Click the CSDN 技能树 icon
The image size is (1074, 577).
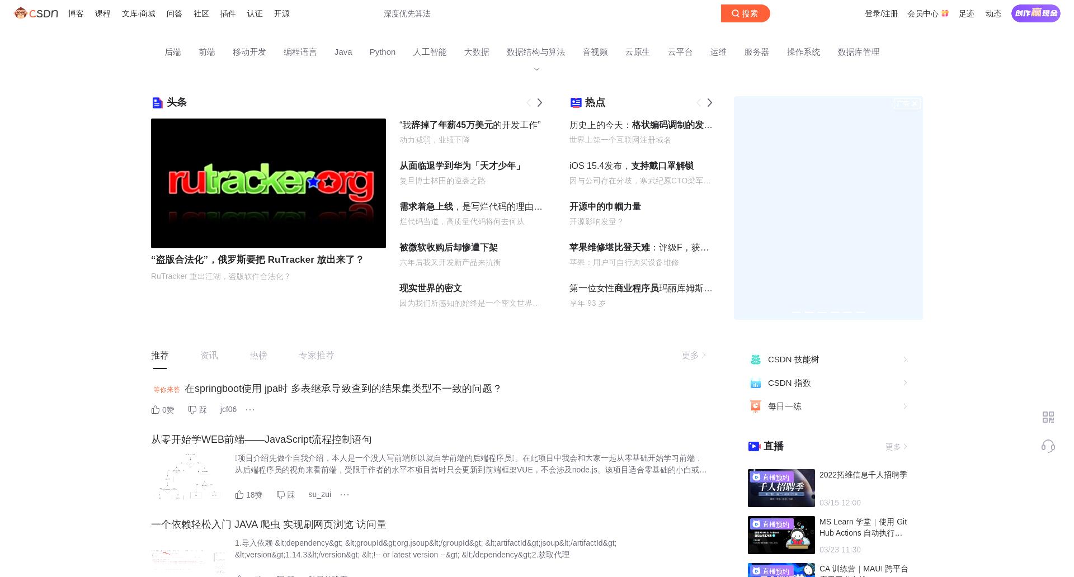pyautogui.click(x=756, y=360)
